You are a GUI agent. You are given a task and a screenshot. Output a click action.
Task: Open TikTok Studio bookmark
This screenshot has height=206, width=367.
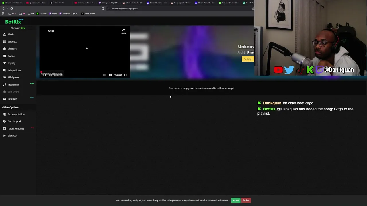[88, 13]
